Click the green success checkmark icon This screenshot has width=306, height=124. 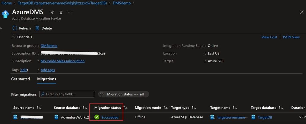click(96, 117)
